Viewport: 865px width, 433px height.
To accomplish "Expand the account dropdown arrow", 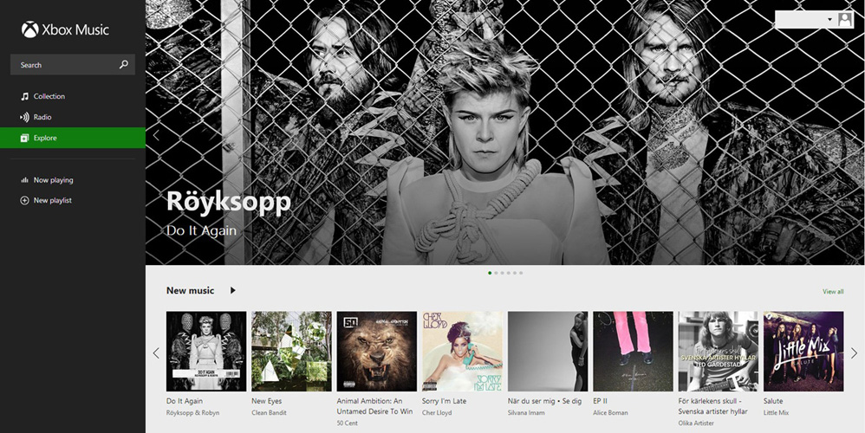I will pyautogui.click(x=829, y=20).
